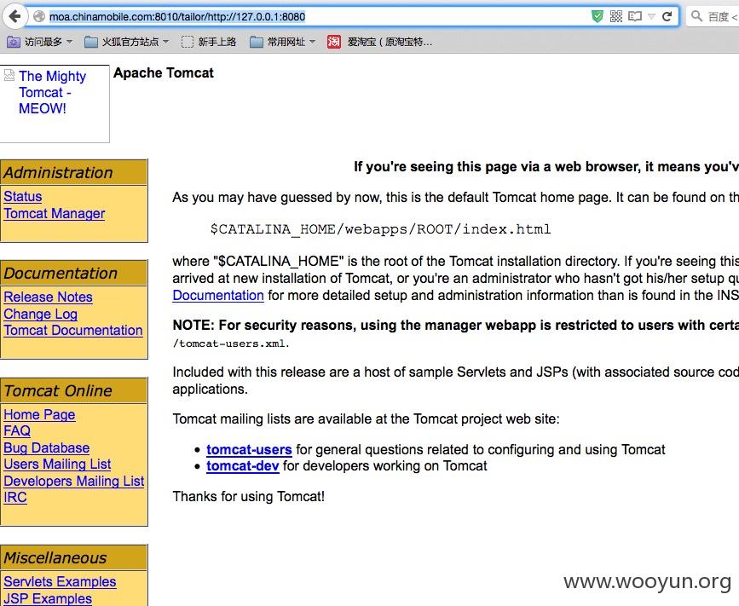Open the Users Mailing List link
This screenshot has height=606, width=739.
tap(57, 465)
